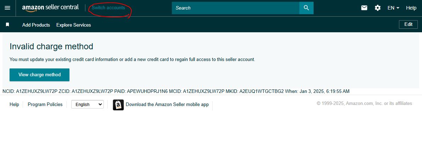Click the Switch accounts link
This screenshot has height=161, width=422.
point(108,7)
